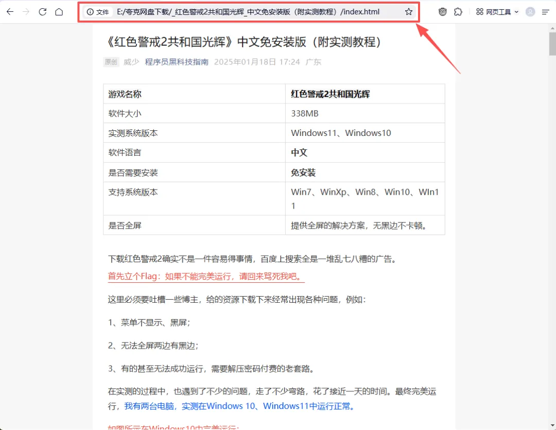Select the Windows11、Windows10 cell

coord(365,133)
